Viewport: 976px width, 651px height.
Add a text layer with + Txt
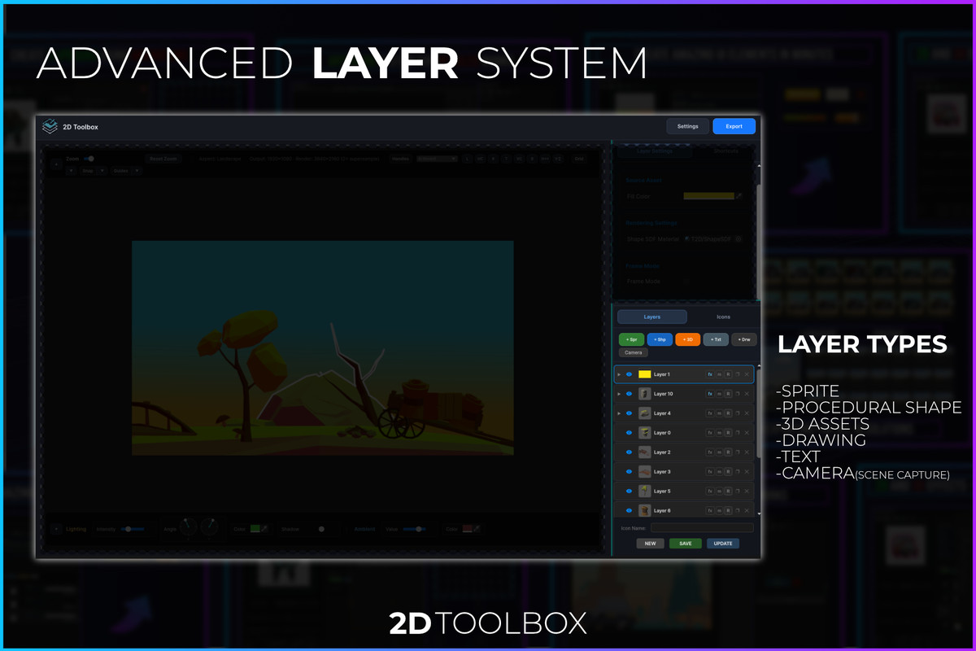pyautogui.click(x=716, y=339)
